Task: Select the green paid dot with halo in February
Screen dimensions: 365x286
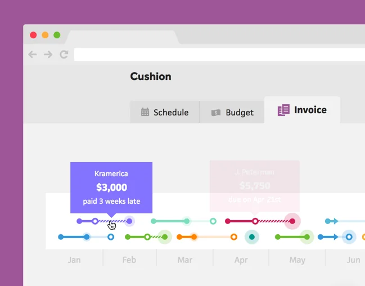Action: (x=165, y=237)
